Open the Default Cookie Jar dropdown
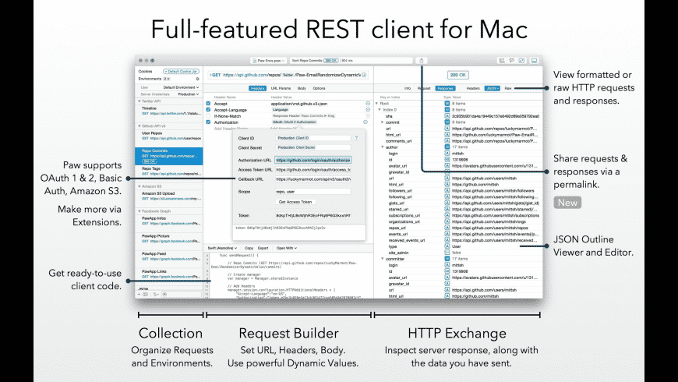678x382 pixels. [181, 72]
